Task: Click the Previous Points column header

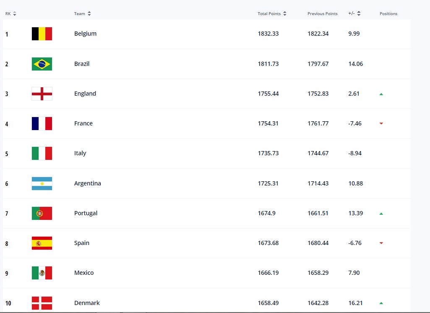Action: coord(323,14)
